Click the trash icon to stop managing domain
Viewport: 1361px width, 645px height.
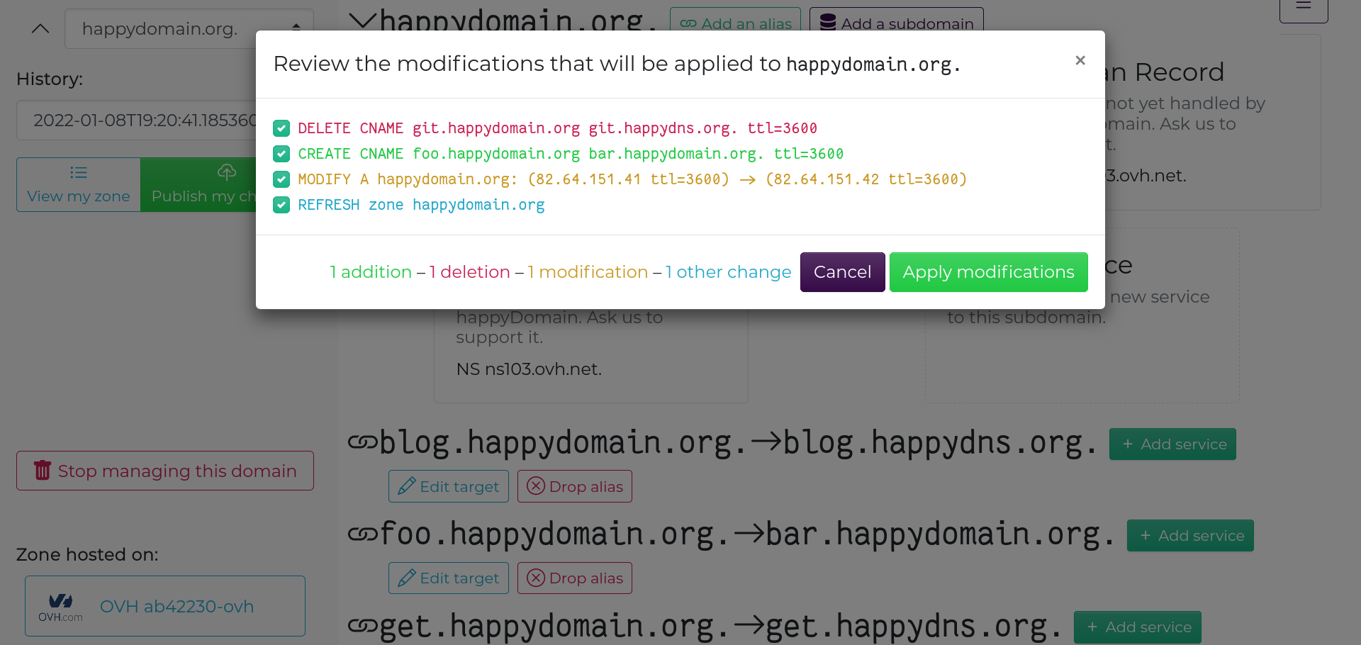pos(43,471)
